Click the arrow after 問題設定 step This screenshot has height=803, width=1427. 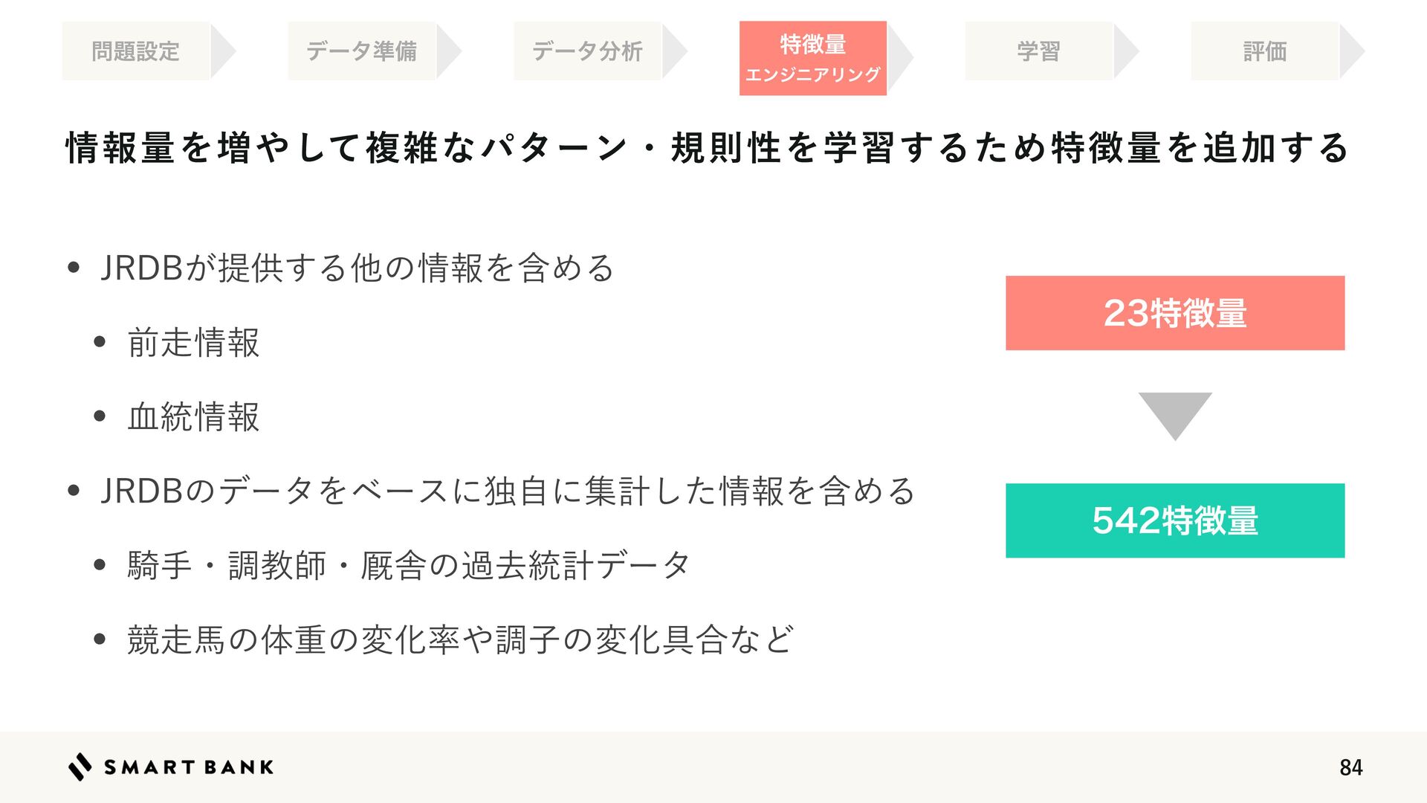(221, 51)
